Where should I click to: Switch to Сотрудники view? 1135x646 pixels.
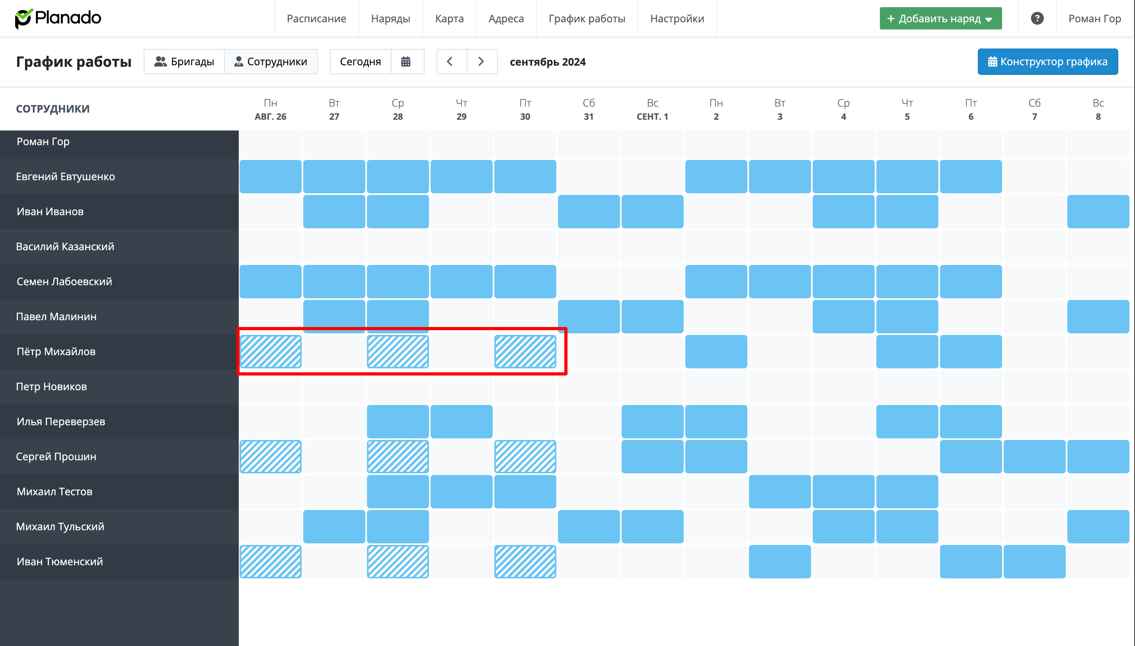click(271, 62)
